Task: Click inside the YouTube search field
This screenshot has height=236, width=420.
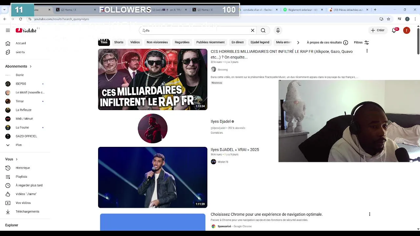Action: pyautogui.click(x=195, y=30)
